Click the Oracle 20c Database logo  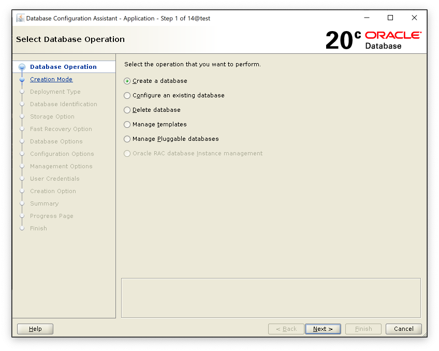click(373, 40)
